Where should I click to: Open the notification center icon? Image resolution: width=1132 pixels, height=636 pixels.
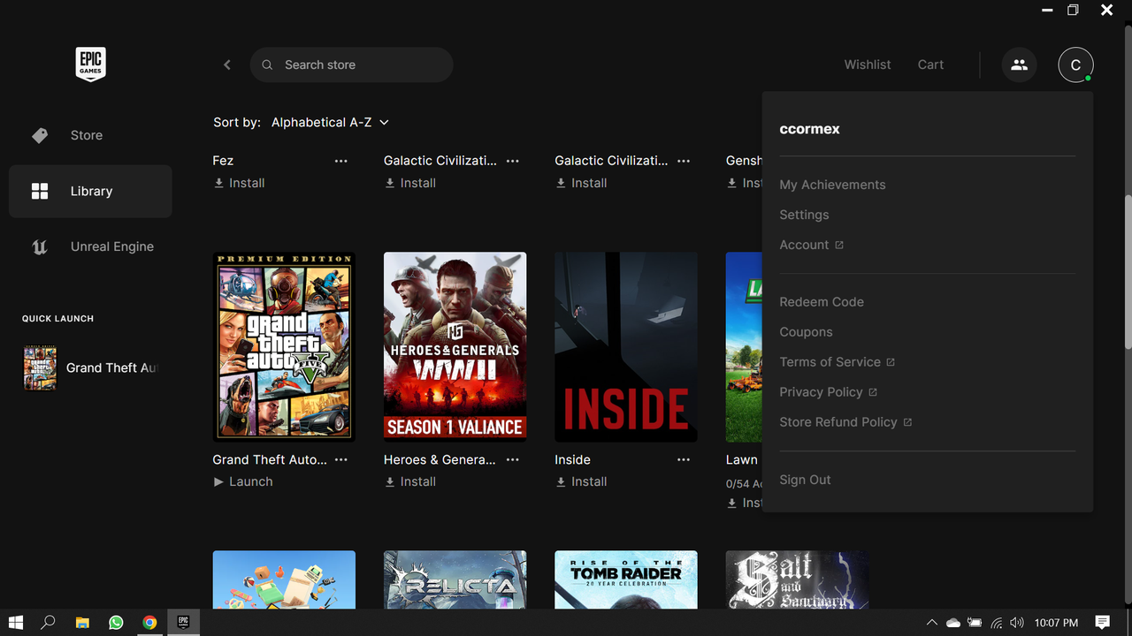point(1103,623)
